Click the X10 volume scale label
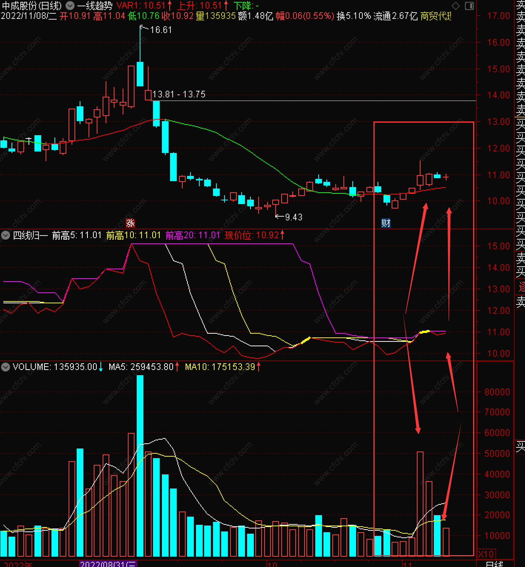The image size is (525, 567). [x=486, y=554]
